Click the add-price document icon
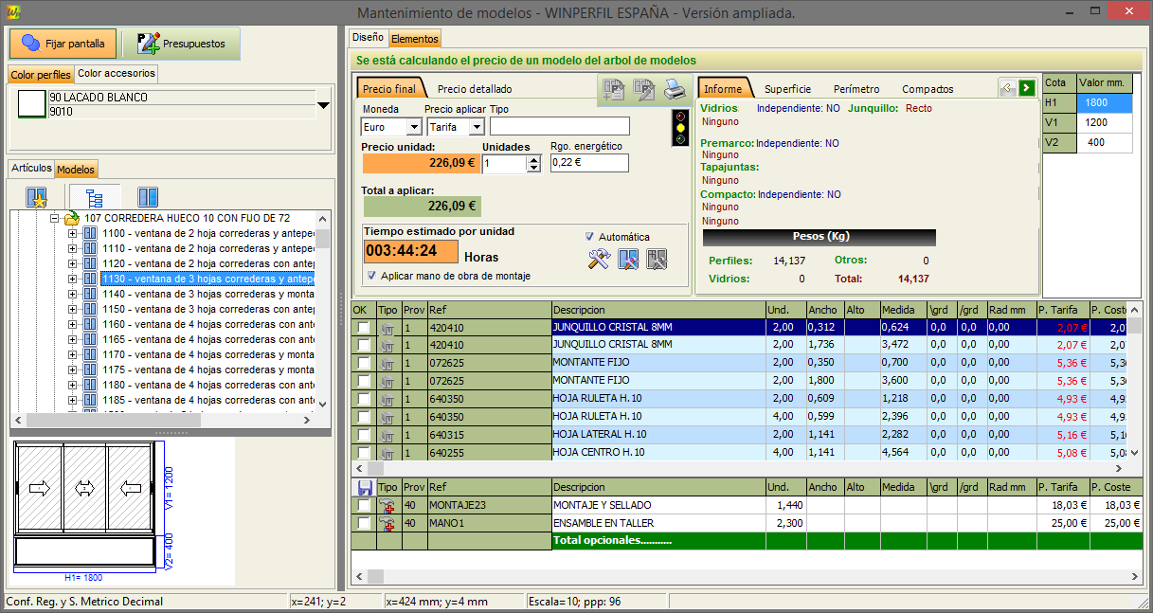Image resolution: width=1153 pixels, height=613 pixels. tap(615, 90)
